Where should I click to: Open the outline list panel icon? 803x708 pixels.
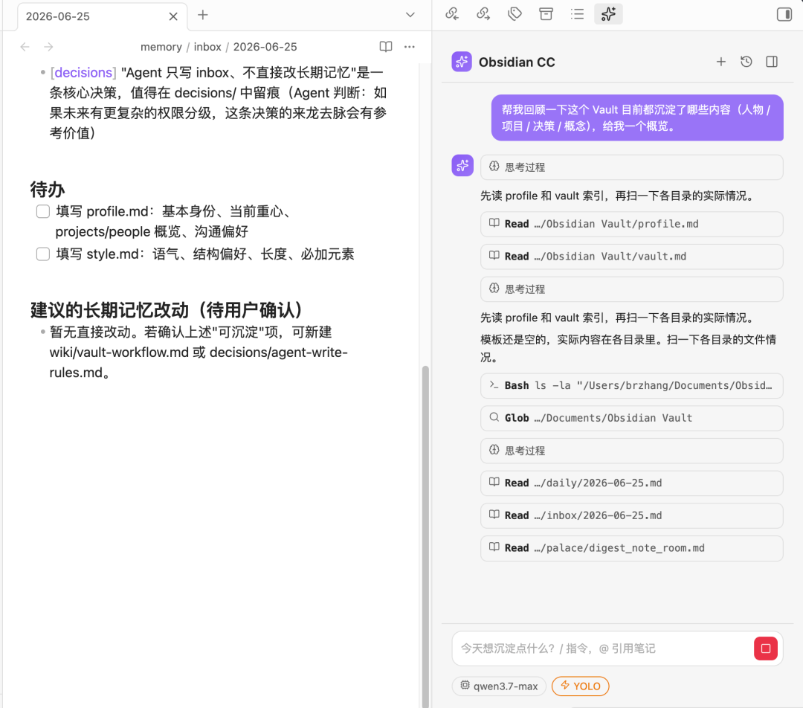click(577, 14)
